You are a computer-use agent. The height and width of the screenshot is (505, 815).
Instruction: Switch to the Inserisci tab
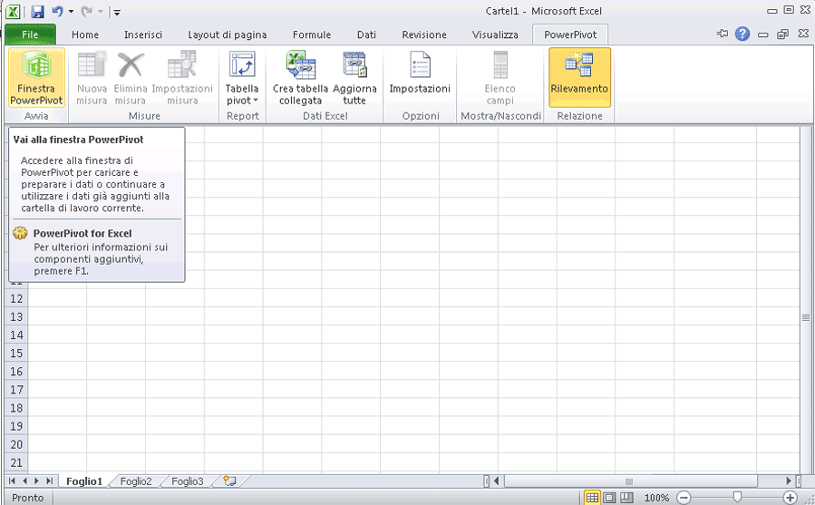[143, 34]
